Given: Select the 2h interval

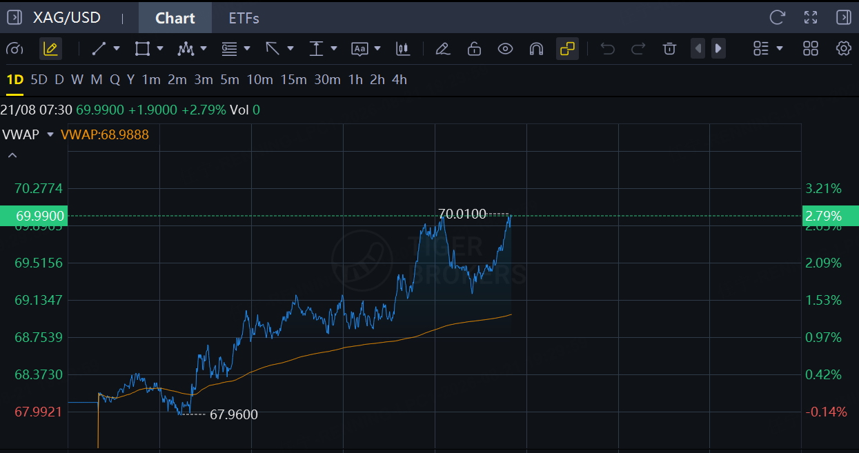Looking at the screenshot, I should click(377, 80).
